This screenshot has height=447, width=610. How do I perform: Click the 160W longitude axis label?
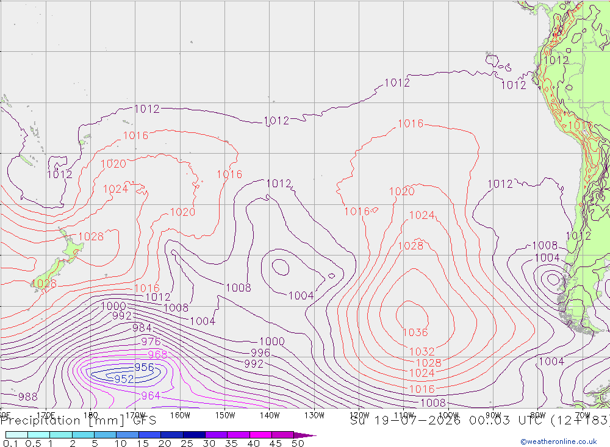pos(180,415)
